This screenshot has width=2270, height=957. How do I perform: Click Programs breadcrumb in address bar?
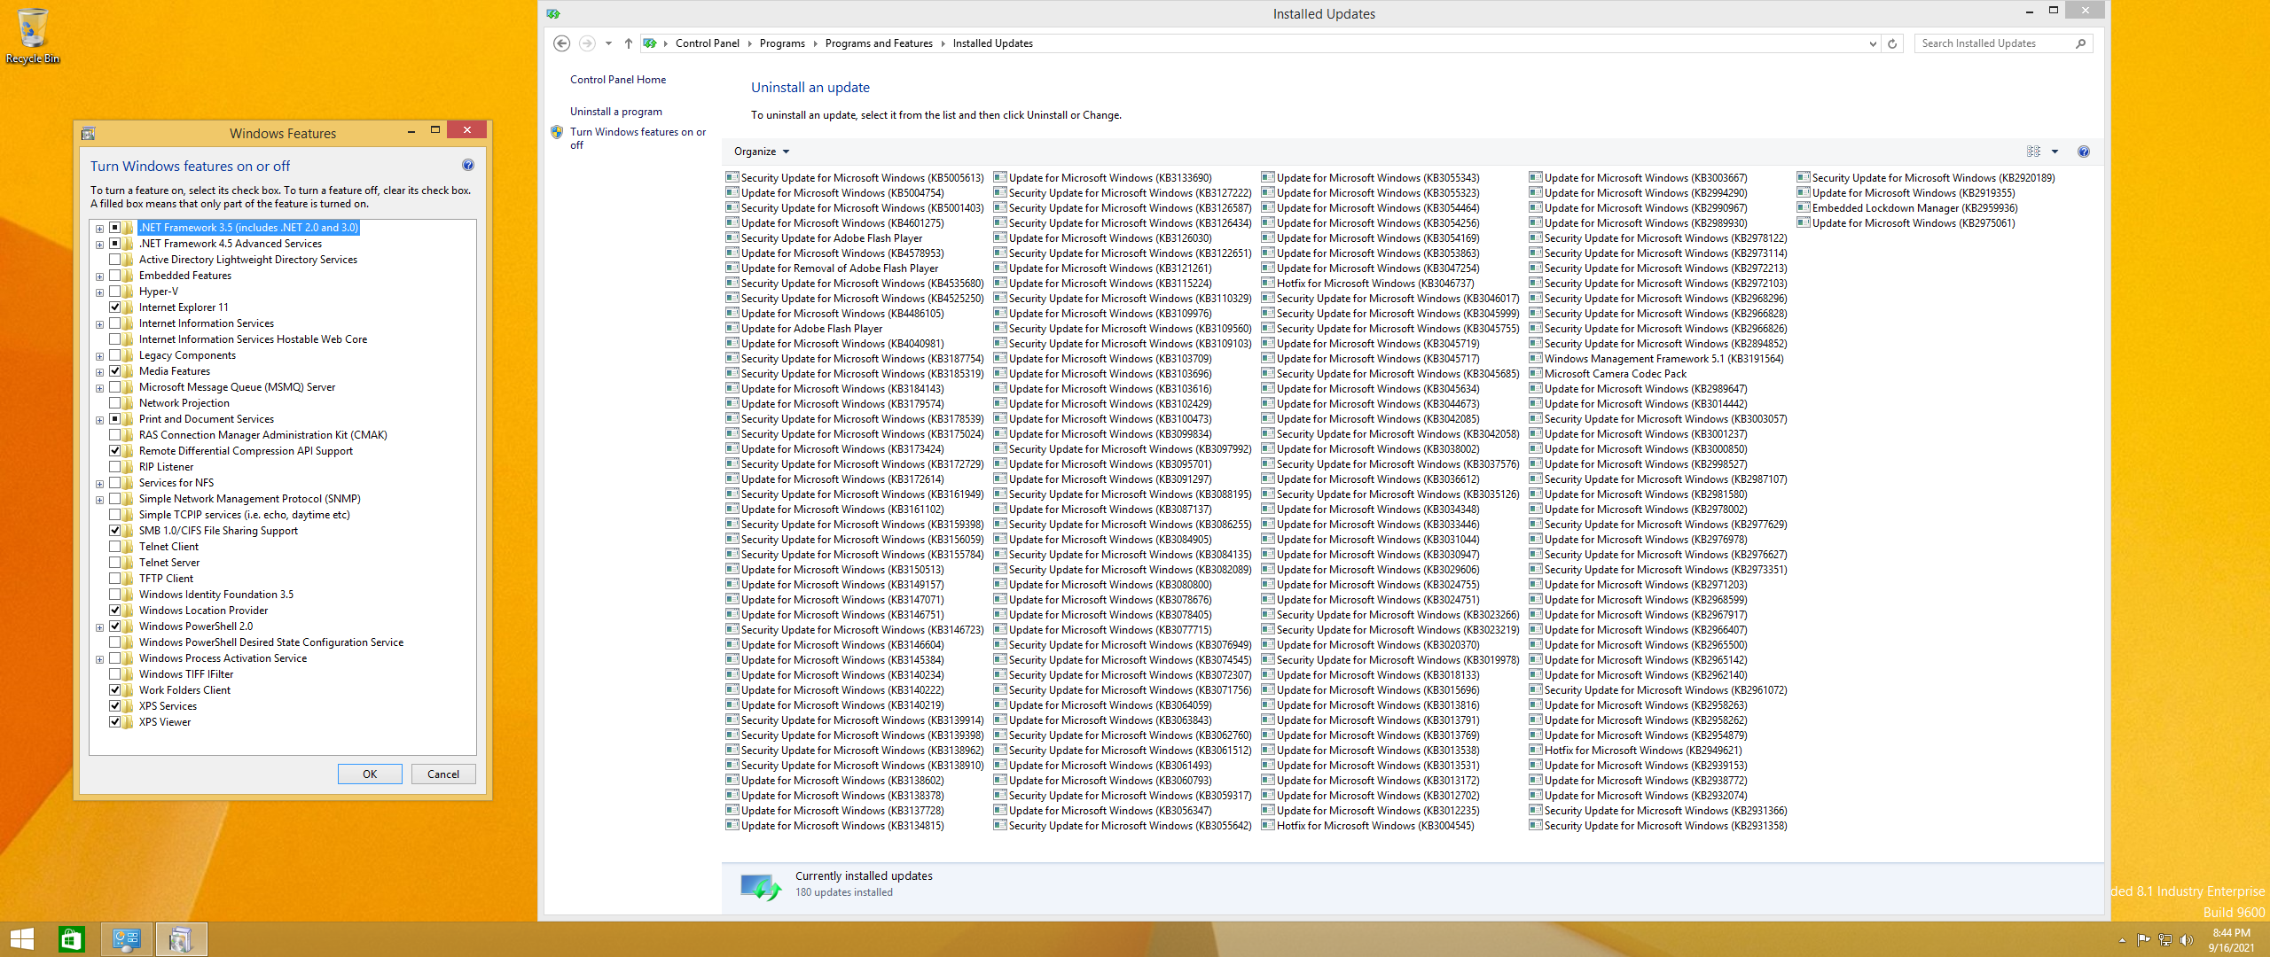point(782,43)
